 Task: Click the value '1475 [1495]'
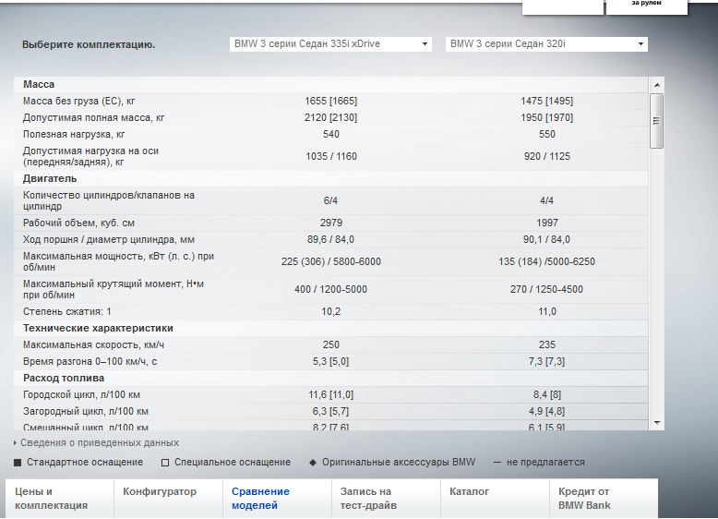coord(546,101)
